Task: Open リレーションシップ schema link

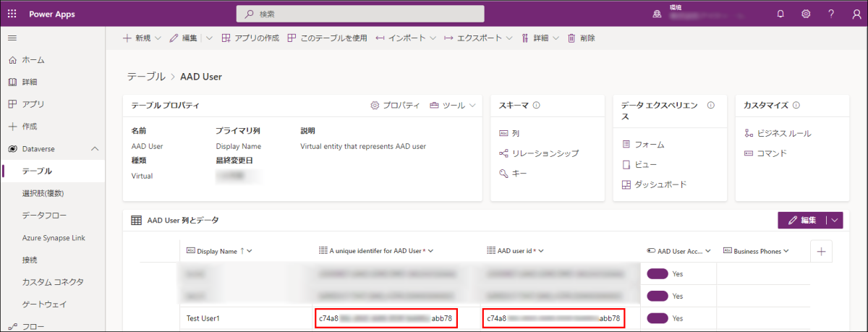Action: pyautogui.click(x=539, y=153)
